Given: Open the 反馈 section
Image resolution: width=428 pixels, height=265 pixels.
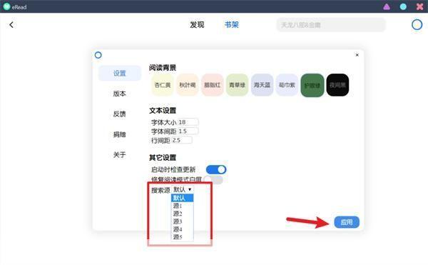Looking at the screenshot, I should click(x=120, y=114).
